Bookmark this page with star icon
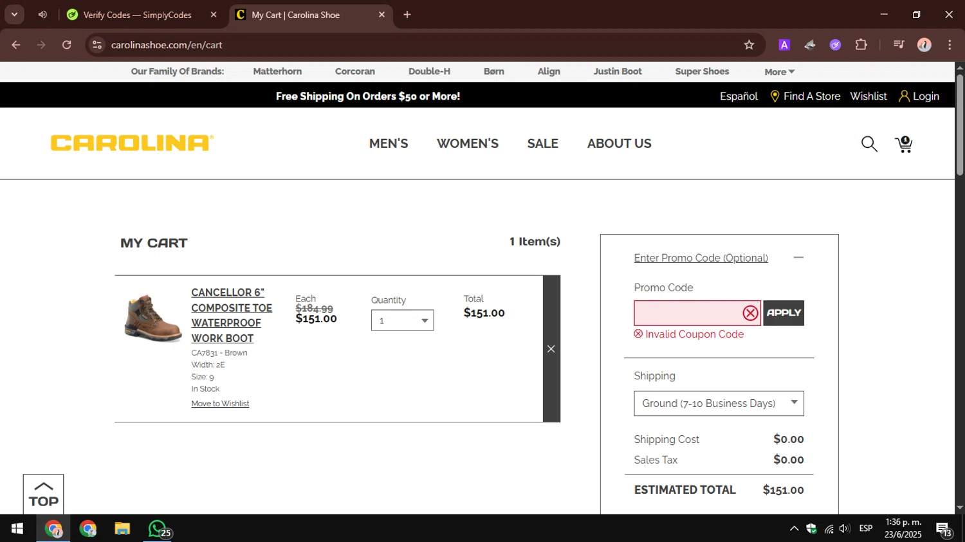 click(x=749, y=45)
